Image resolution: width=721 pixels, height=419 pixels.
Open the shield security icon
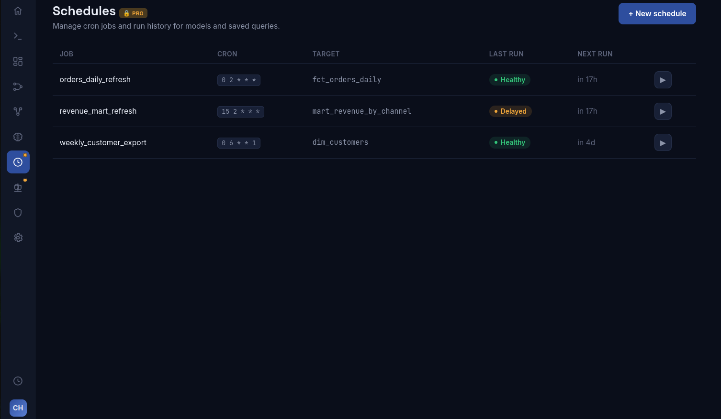coord(18,213)
